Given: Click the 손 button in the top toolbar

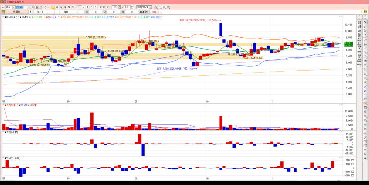Looking at the screenshot, I should click(41, 7).
